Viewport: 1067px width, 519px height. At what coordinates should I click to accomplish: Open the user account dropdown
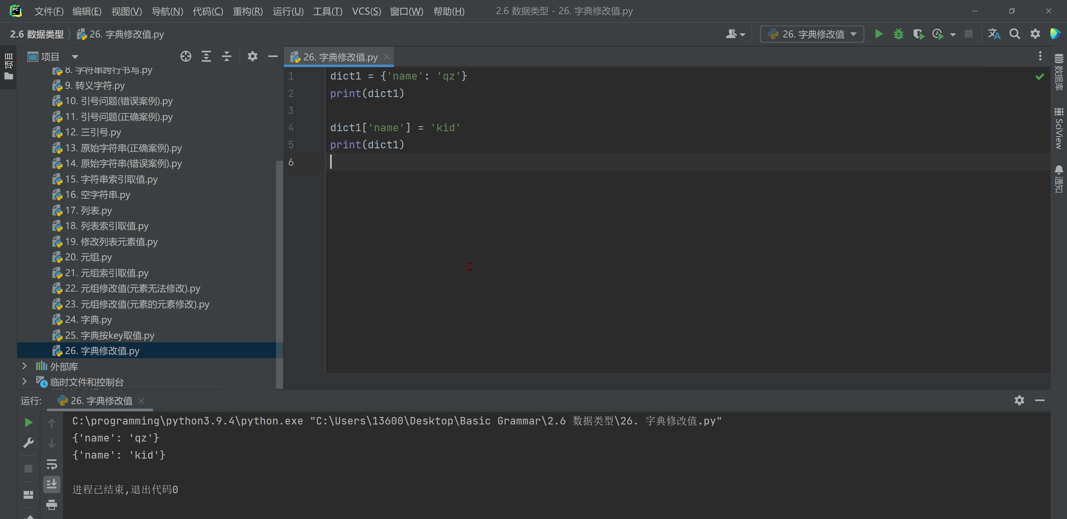(x=735, y=34)
